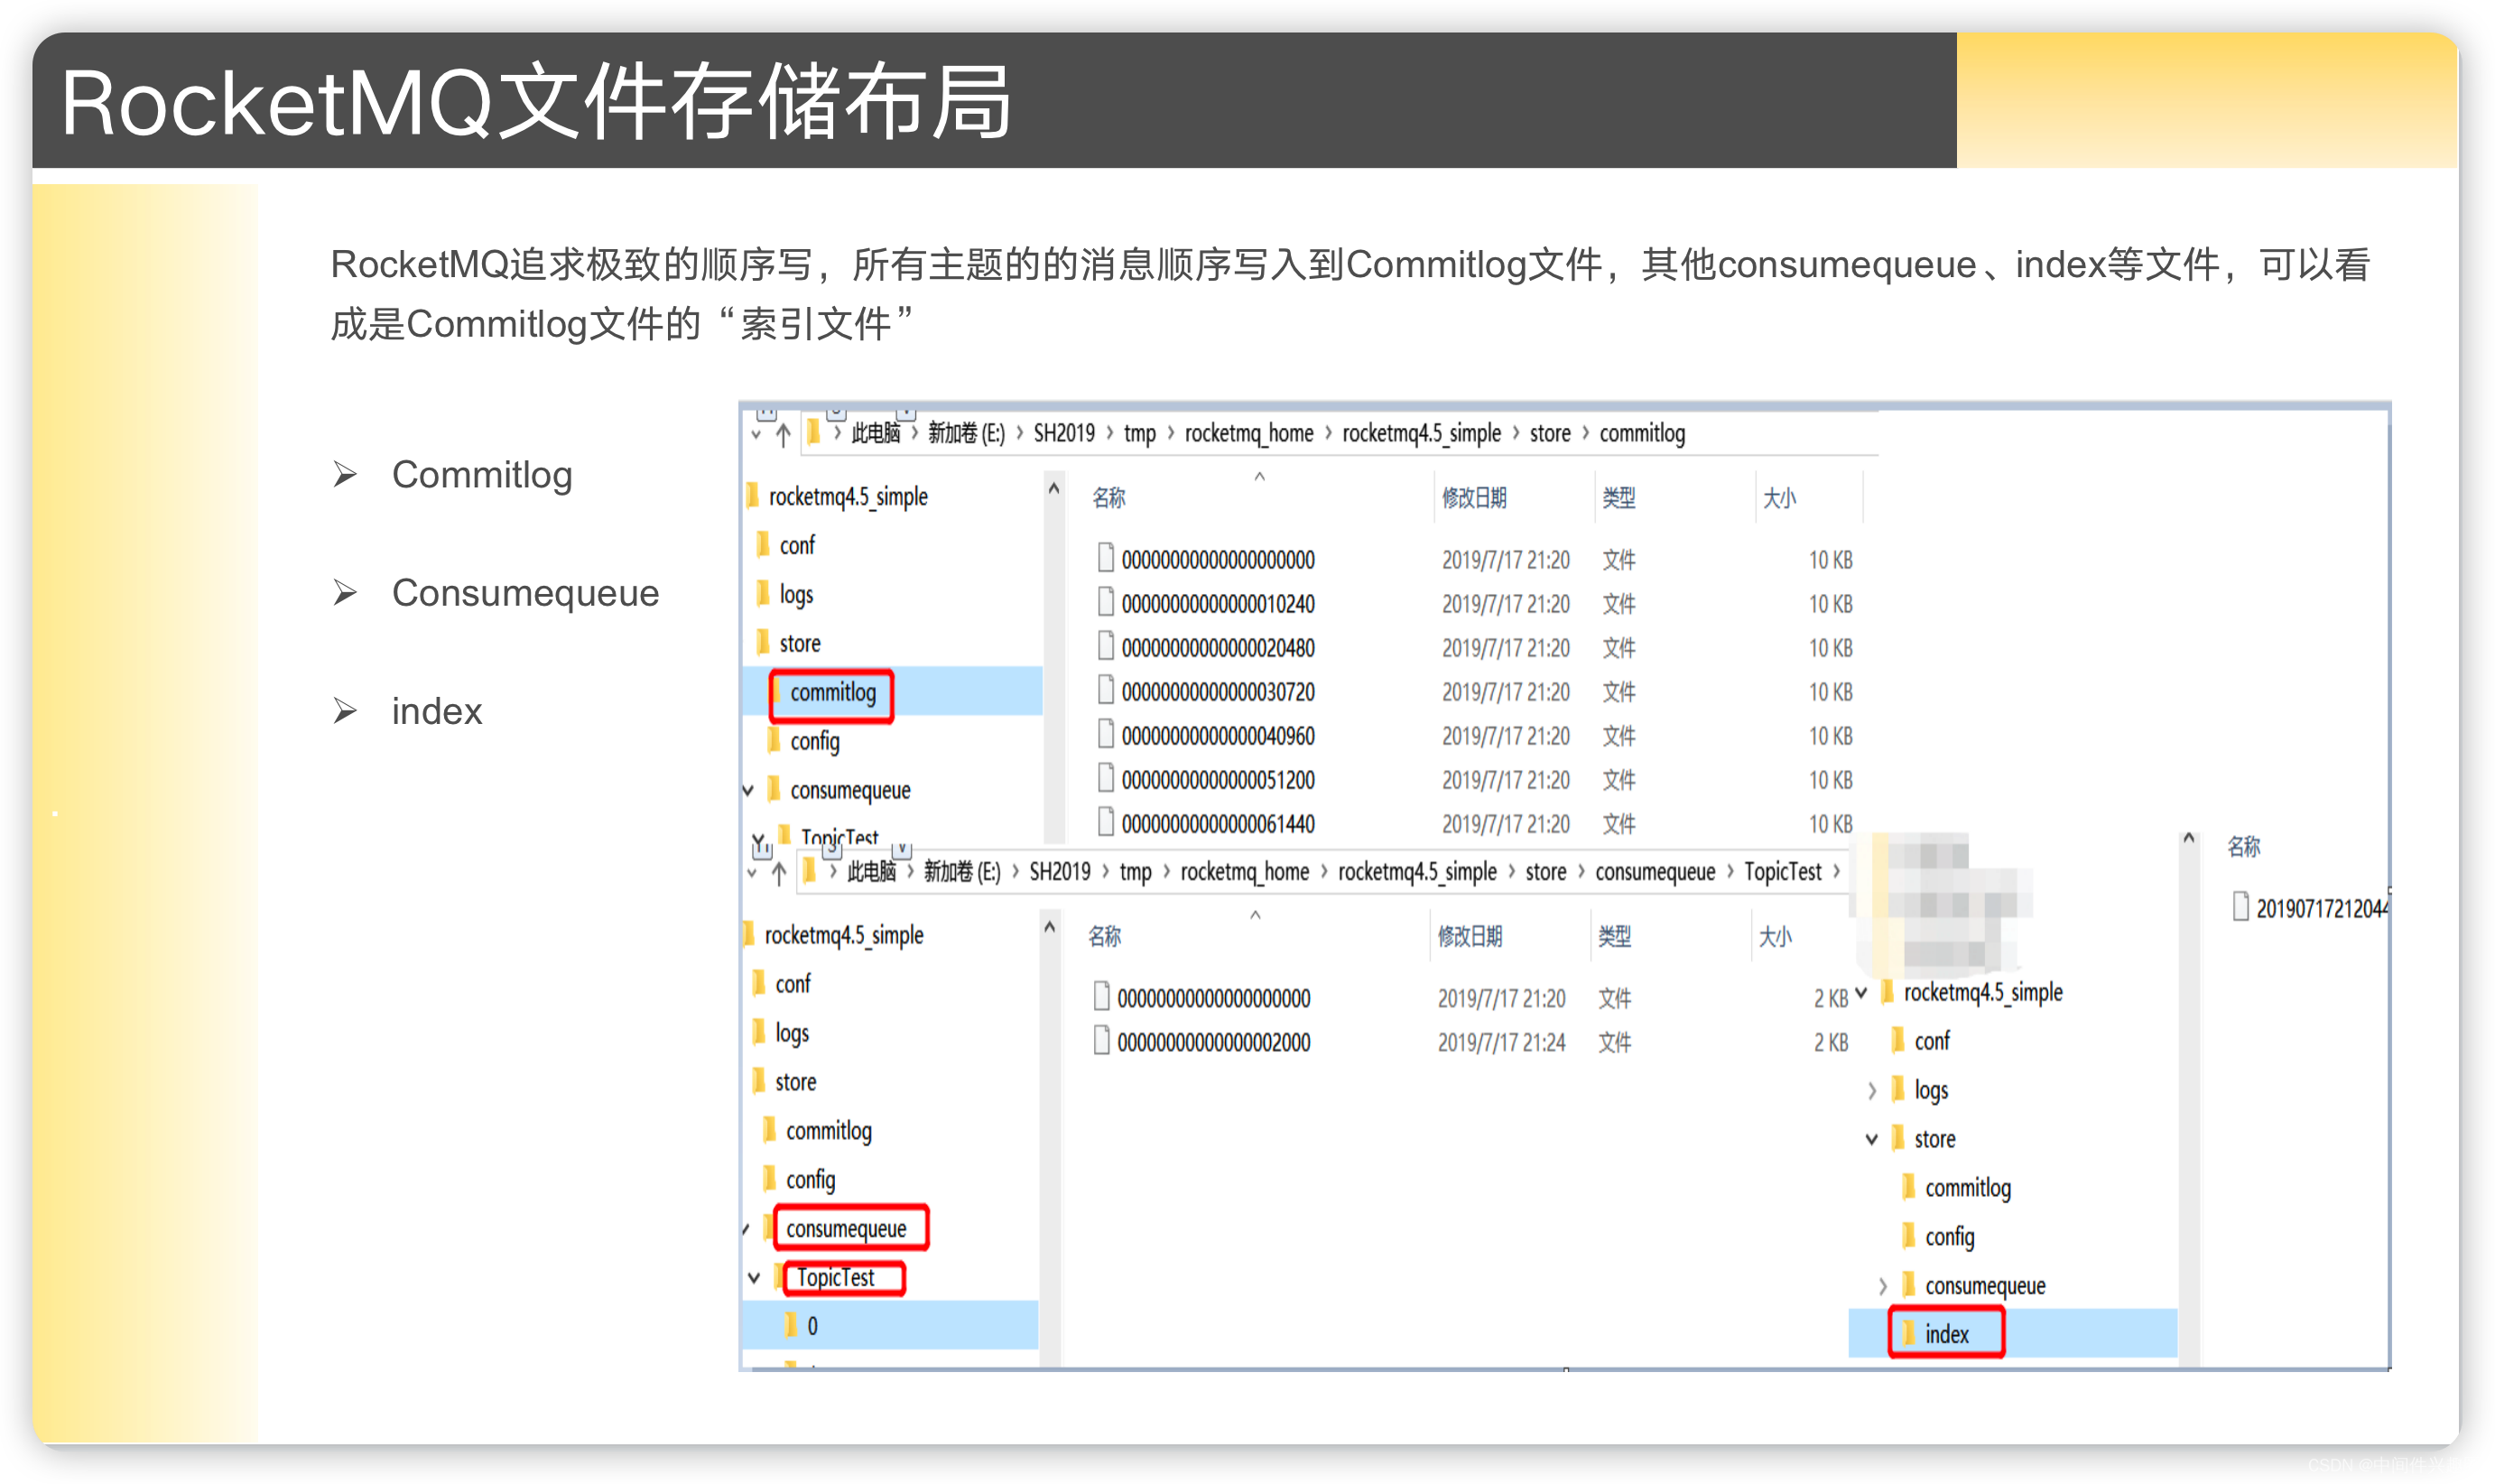
Task: Select file 00000000000000061440 in commitlog
Action: coord(1217,824)
